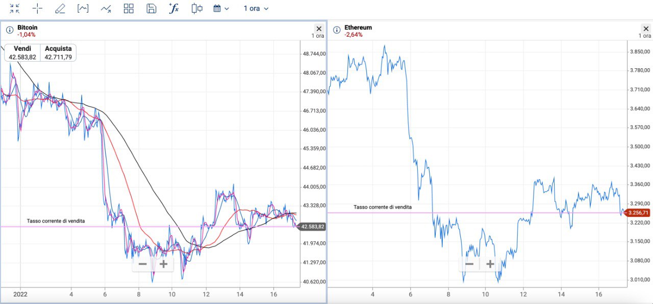The height and width of the screenshot is (304, 653).
Task: Zoom out the Bitcoin chart with minus
Action: click(143, 264)
